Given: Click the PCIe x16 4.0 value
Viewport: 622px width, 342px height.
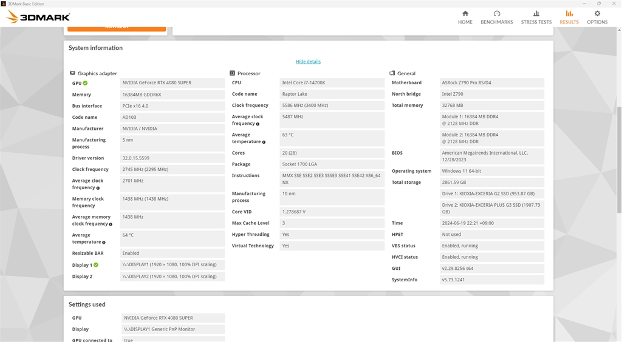Looking at the screenshot, I should point(172,106).
